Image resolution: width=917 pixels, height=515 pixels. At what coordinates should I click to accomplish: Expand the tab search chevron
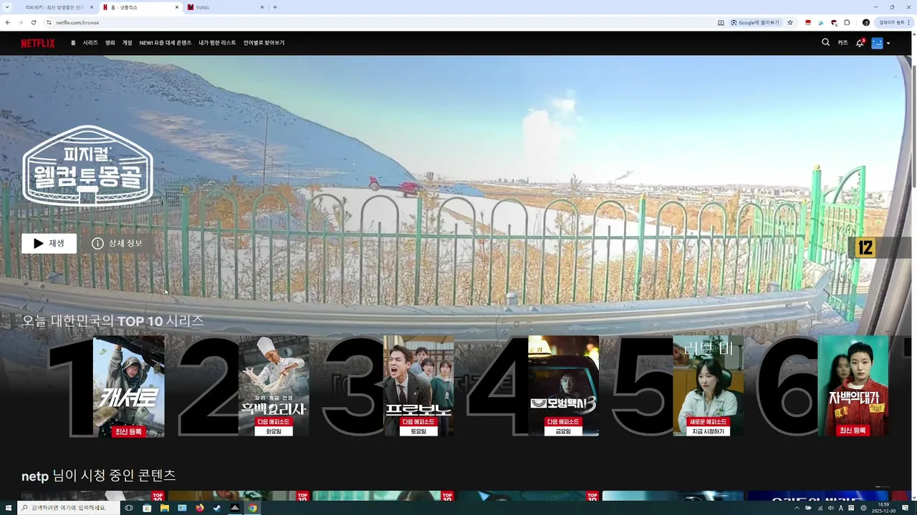point(7,7)
